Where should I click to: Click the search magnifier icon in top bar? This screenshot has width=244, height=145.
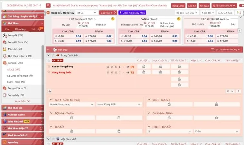(48, 5)
